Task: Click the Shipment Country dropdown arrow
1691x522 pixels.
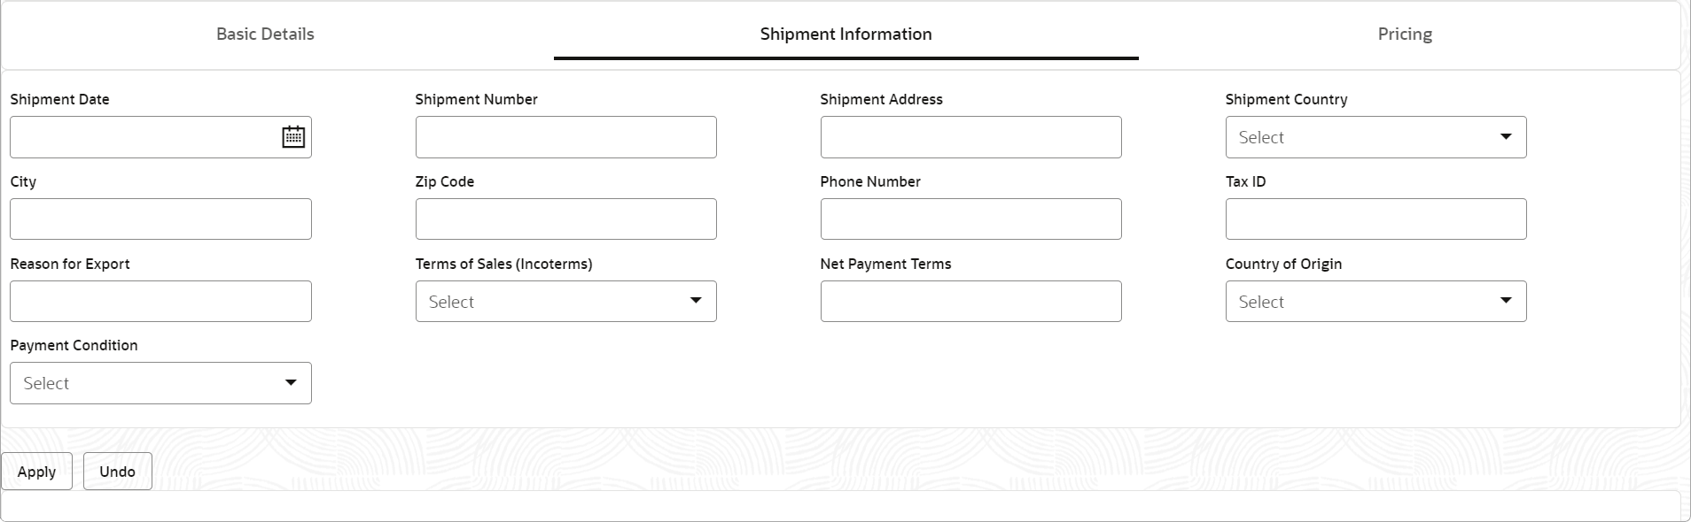Action: coord(1505,137)
